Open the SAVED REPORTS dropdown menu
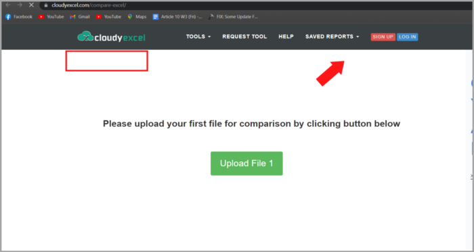This screenshot has height=252, width=474. [332, 36]
